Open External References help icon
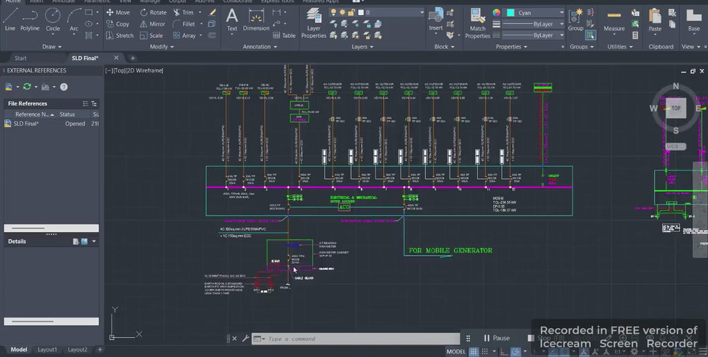 coord(64,86)
